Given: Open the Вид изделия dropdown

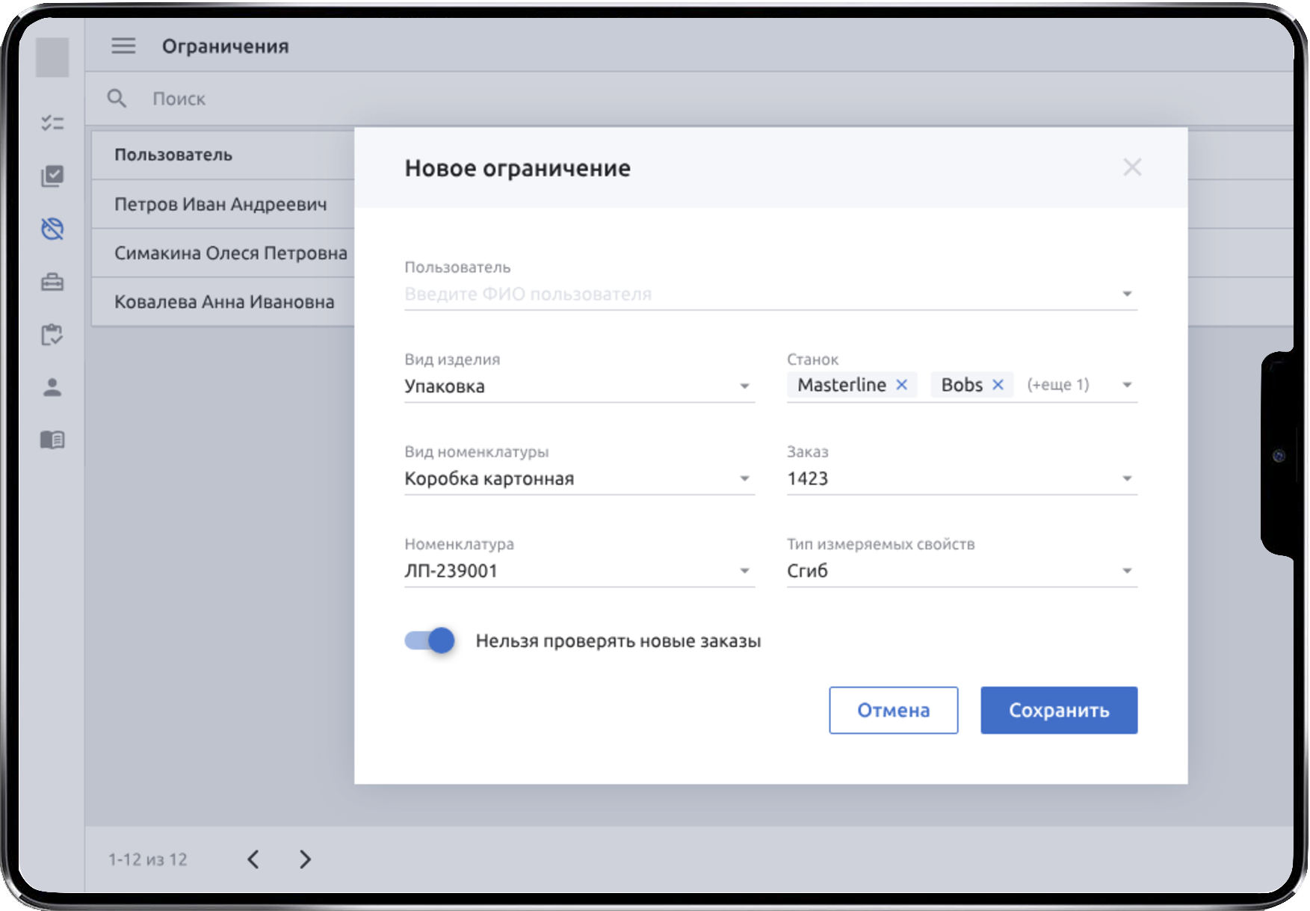Looking at the screenshot, I should coord(743,386).
